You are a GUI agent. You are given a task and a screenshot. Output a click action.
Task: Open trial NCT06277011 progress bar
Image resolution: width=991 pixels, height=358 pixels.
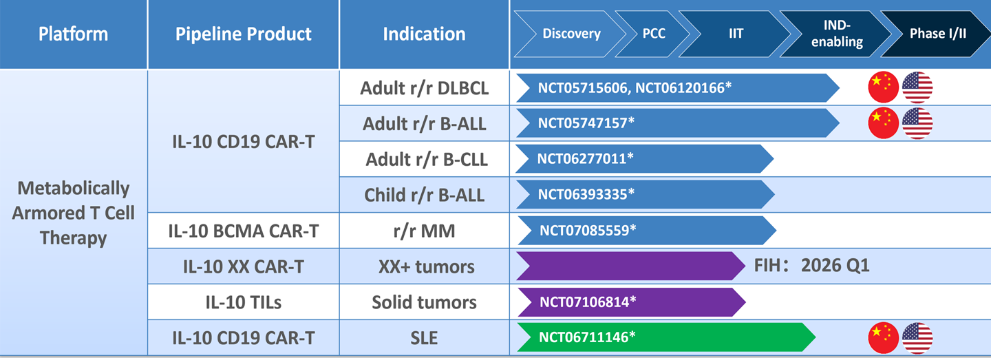[643, 159]
